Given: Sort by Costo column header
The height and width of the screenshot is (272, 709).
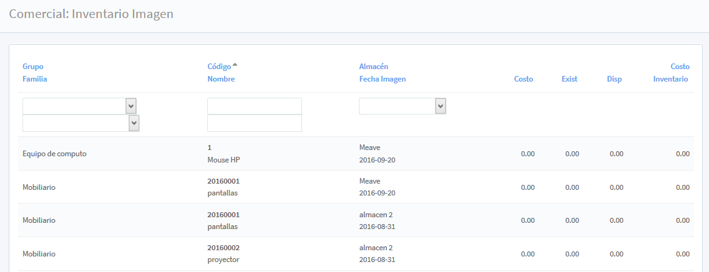Looking at the screenshot, I should coord(524,79).
